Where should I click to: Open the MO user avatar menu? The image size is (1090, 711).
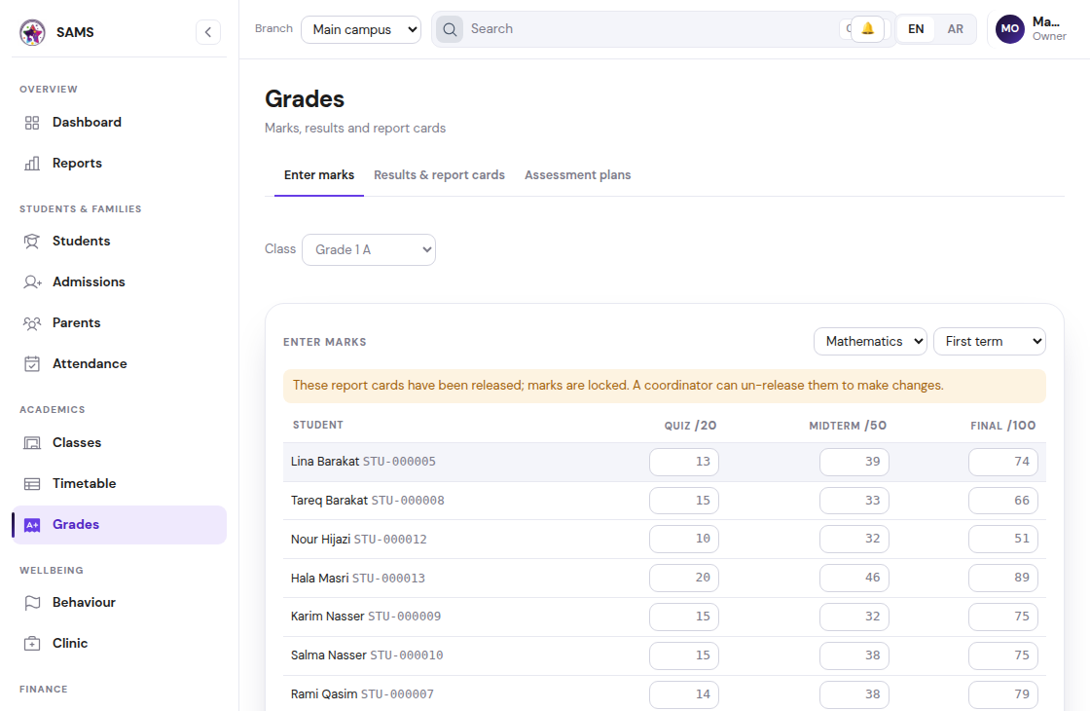[1010, 29]
